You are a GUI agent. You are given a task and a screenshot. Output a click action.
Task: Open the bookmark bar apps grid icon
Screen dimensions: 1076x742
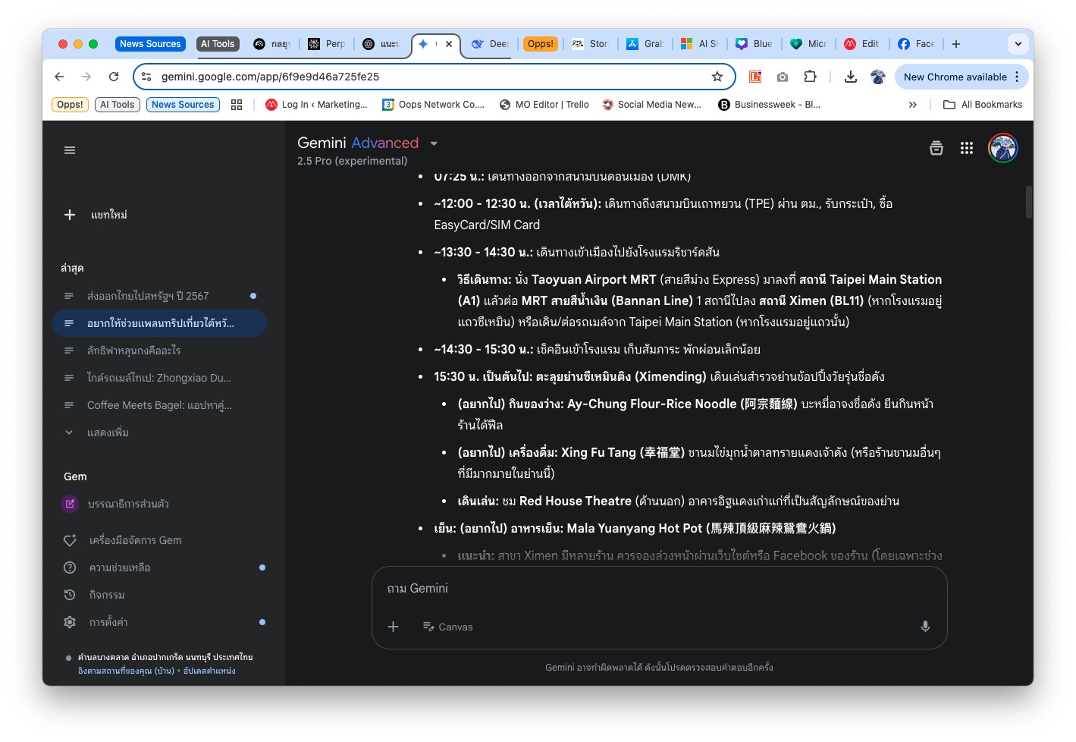(x=237, y=105)
